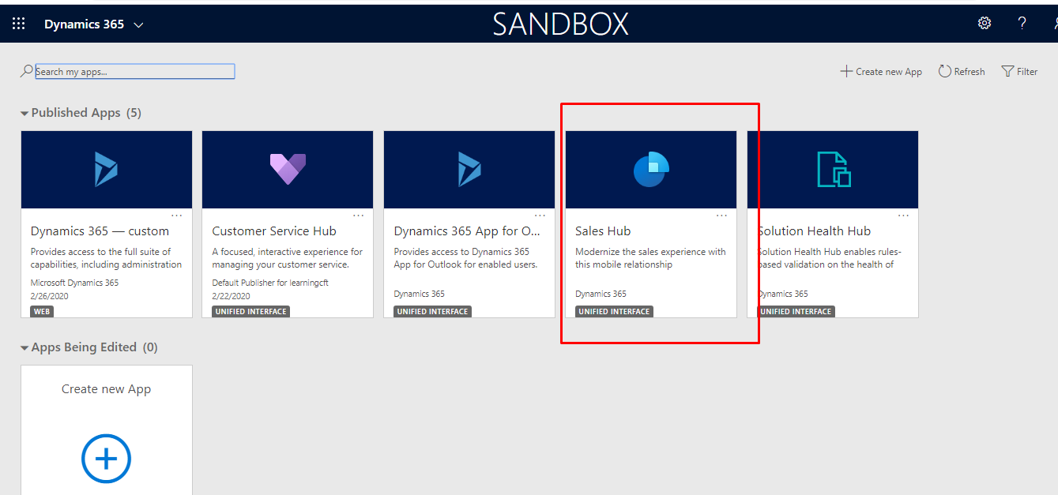Viewport: 1058px width, 495px height.
Task: Open the Sales Hub app title
Action: pos(603,231)
